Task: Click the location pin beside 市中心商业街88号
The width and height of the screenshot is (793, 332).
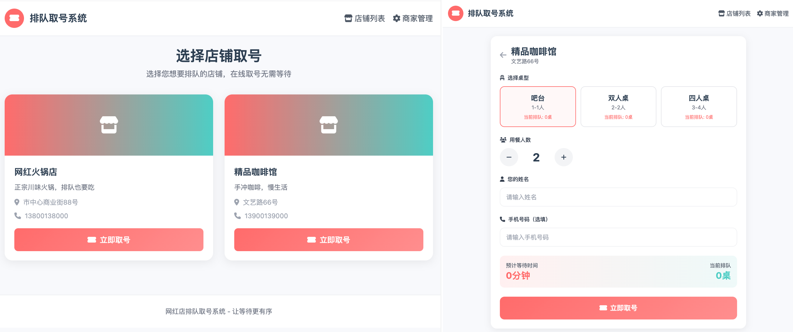Action: 17,202
